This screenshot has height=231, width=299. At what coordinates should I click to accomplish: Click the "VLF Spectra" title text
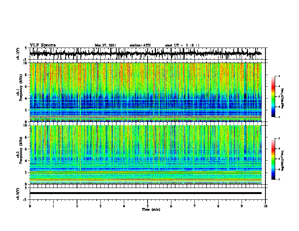pyautogui.click(x=43, y=45)
